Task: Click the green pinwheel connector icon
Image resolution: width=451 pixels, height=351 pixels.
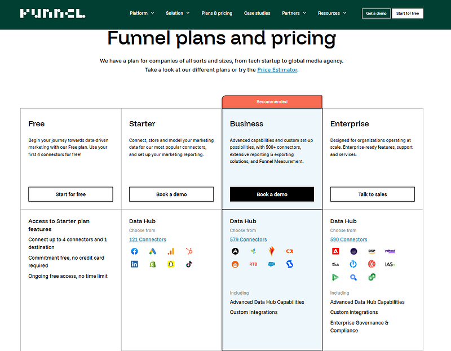Action: coord(253,251)
